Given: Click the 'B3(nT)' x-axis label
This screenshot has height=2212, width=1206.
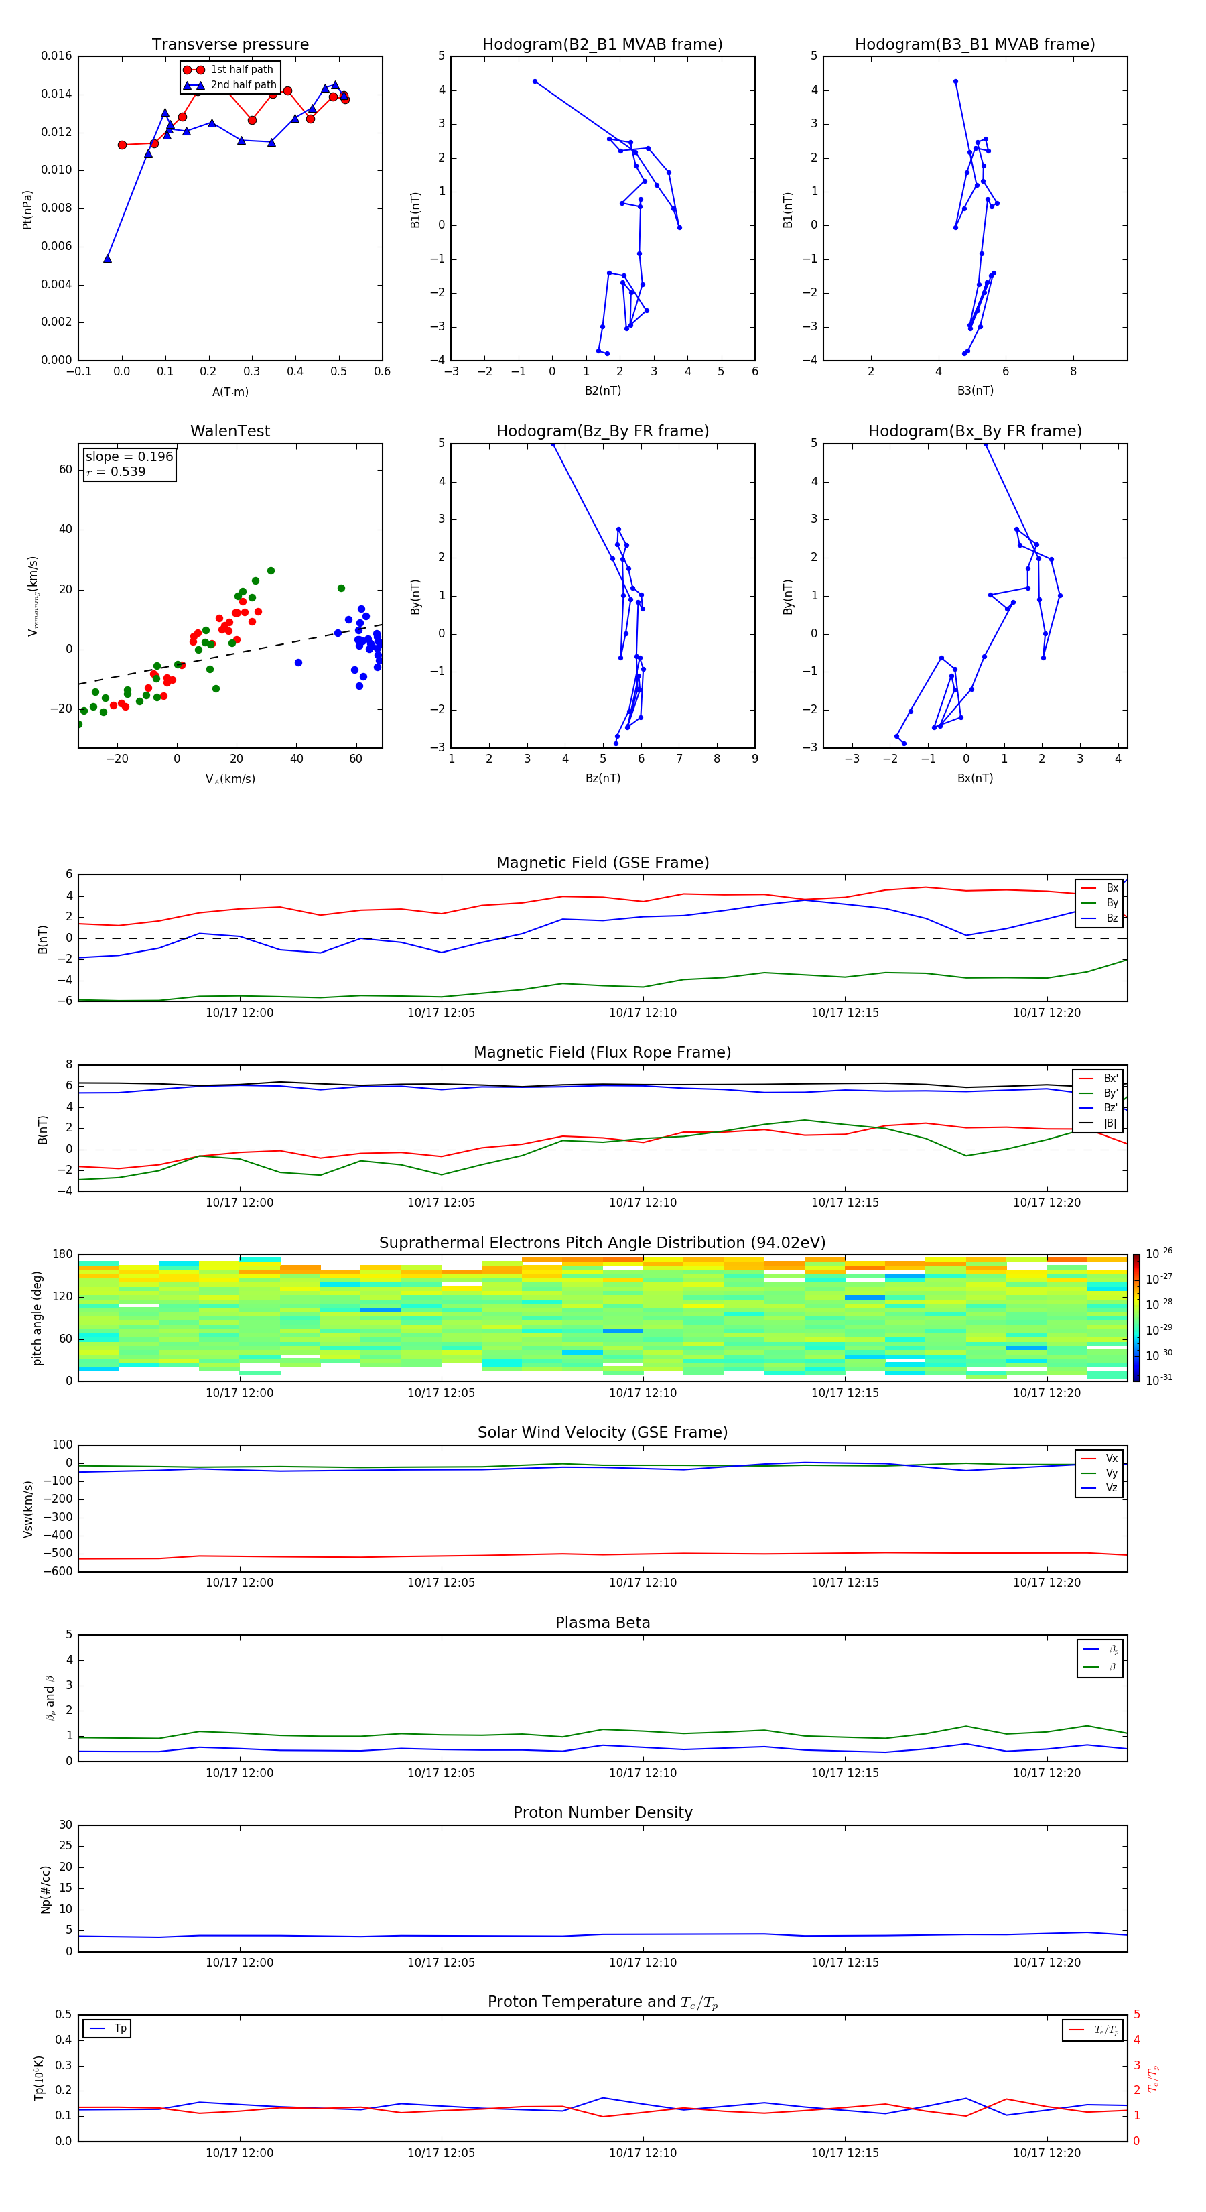Looking at the screenshot, I should 975,391.
